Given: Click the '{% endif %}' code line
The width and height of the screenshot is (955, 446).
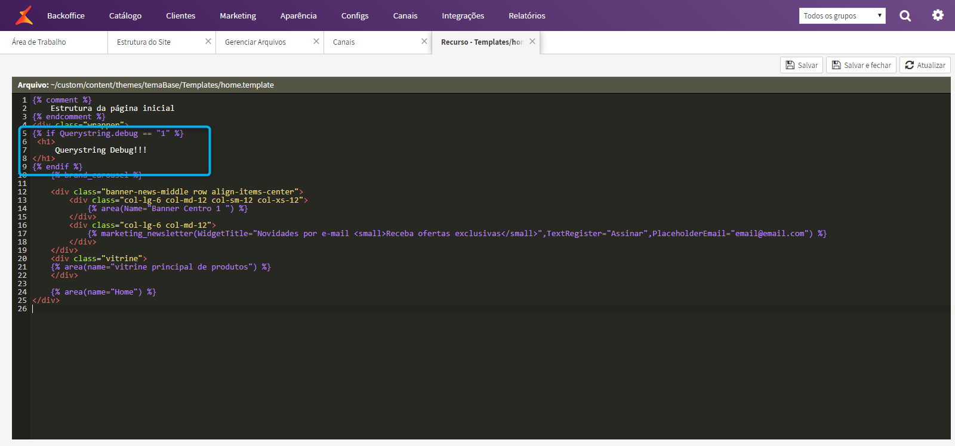Looking at the screenshot, I should 57,167.
